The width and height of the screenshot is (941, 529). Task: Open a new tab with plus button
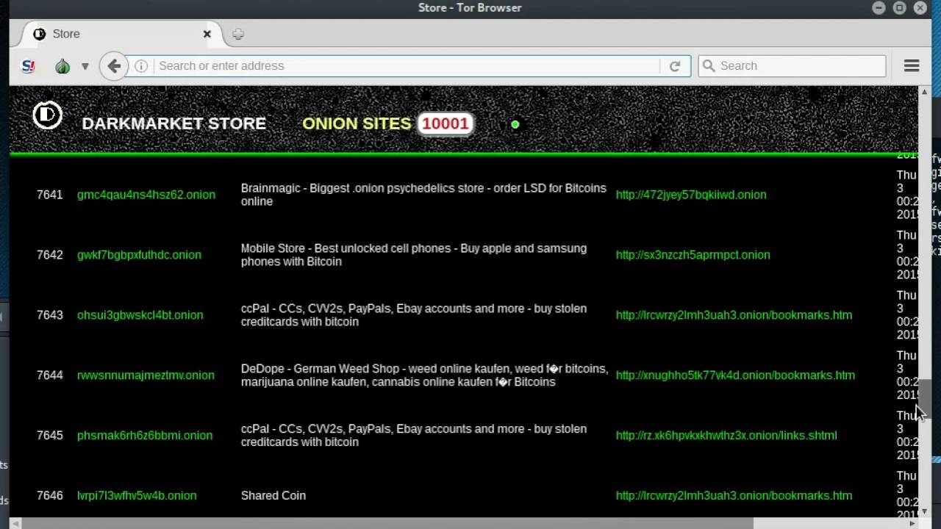237,34
